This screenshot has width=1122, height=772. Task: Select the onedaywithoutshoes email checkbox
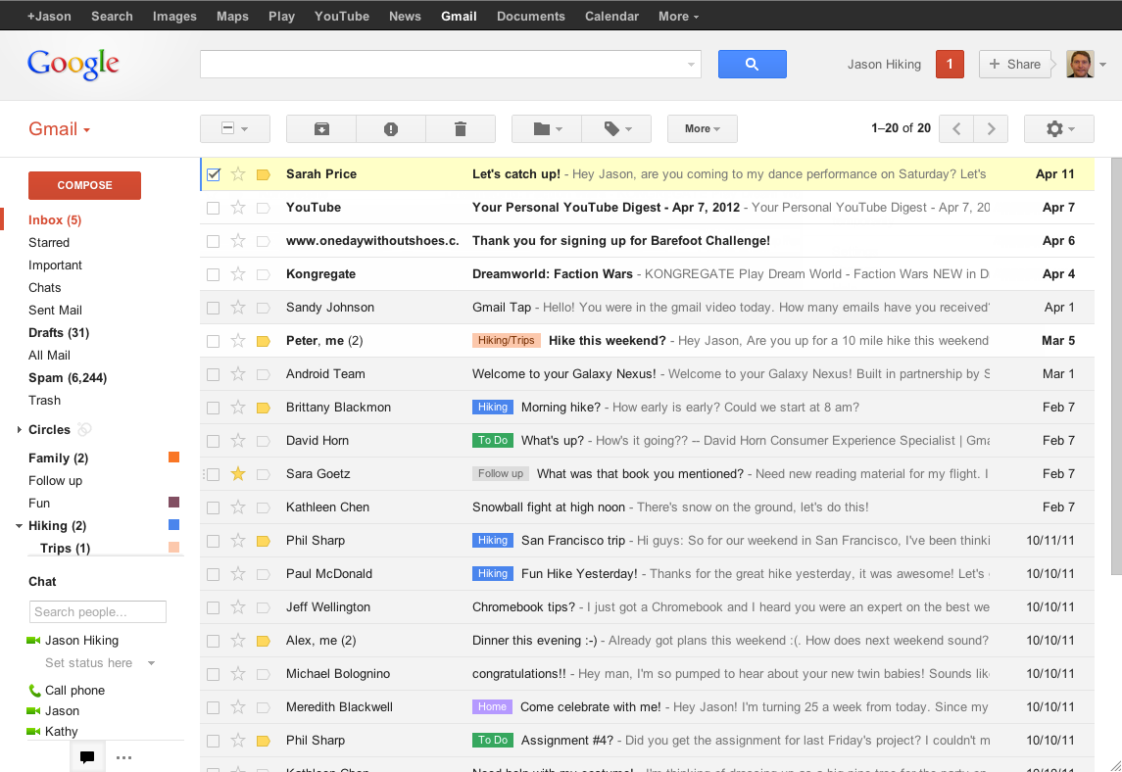point(214,241)
